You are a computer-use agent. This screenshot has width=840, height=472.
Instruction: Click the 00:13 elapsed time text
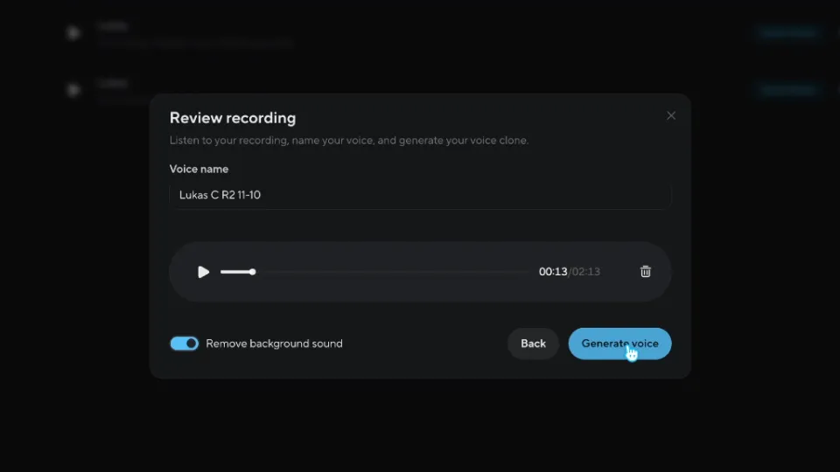pos(553,271)
